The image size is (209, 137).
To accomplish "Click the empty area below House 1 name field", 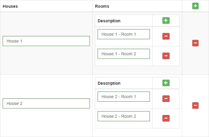I will [46, 61].
